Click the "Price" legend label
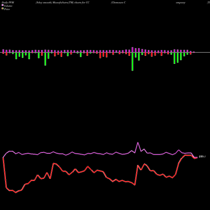Image resolution: width=210 pixels, height=210 pixels. click(7, 9)
